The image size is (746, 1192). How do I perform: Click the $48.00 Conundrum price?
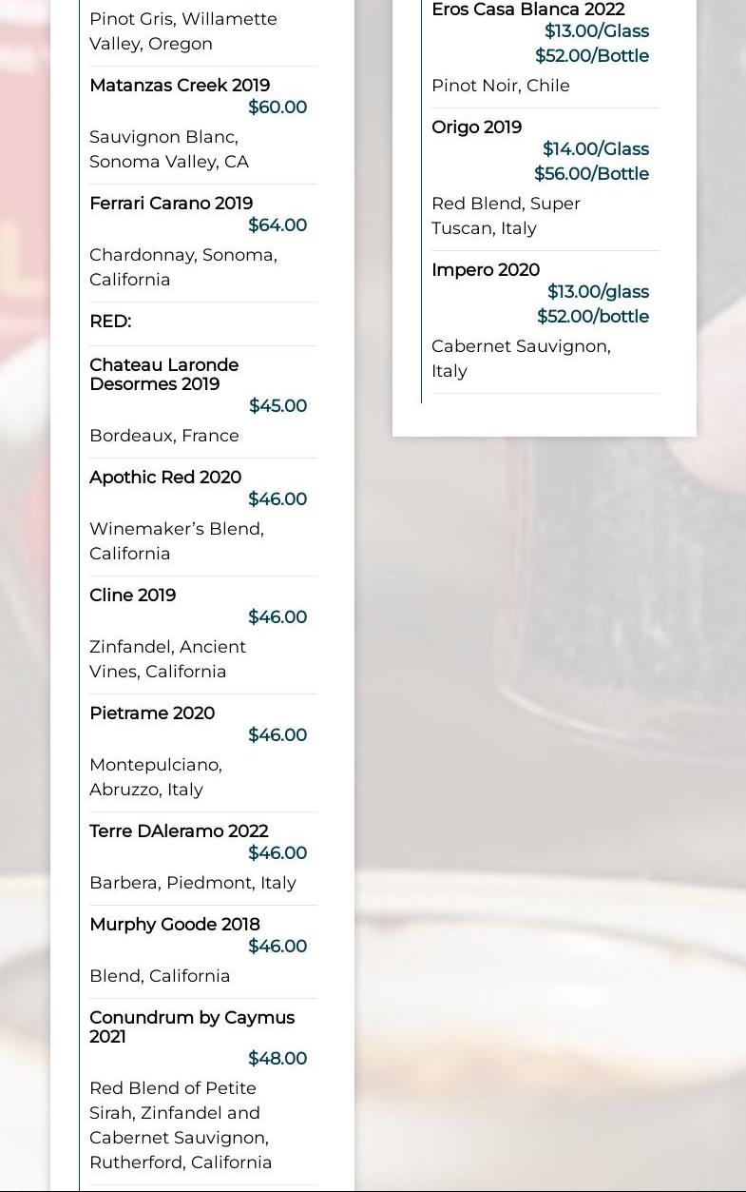(x=277, y=1059)
